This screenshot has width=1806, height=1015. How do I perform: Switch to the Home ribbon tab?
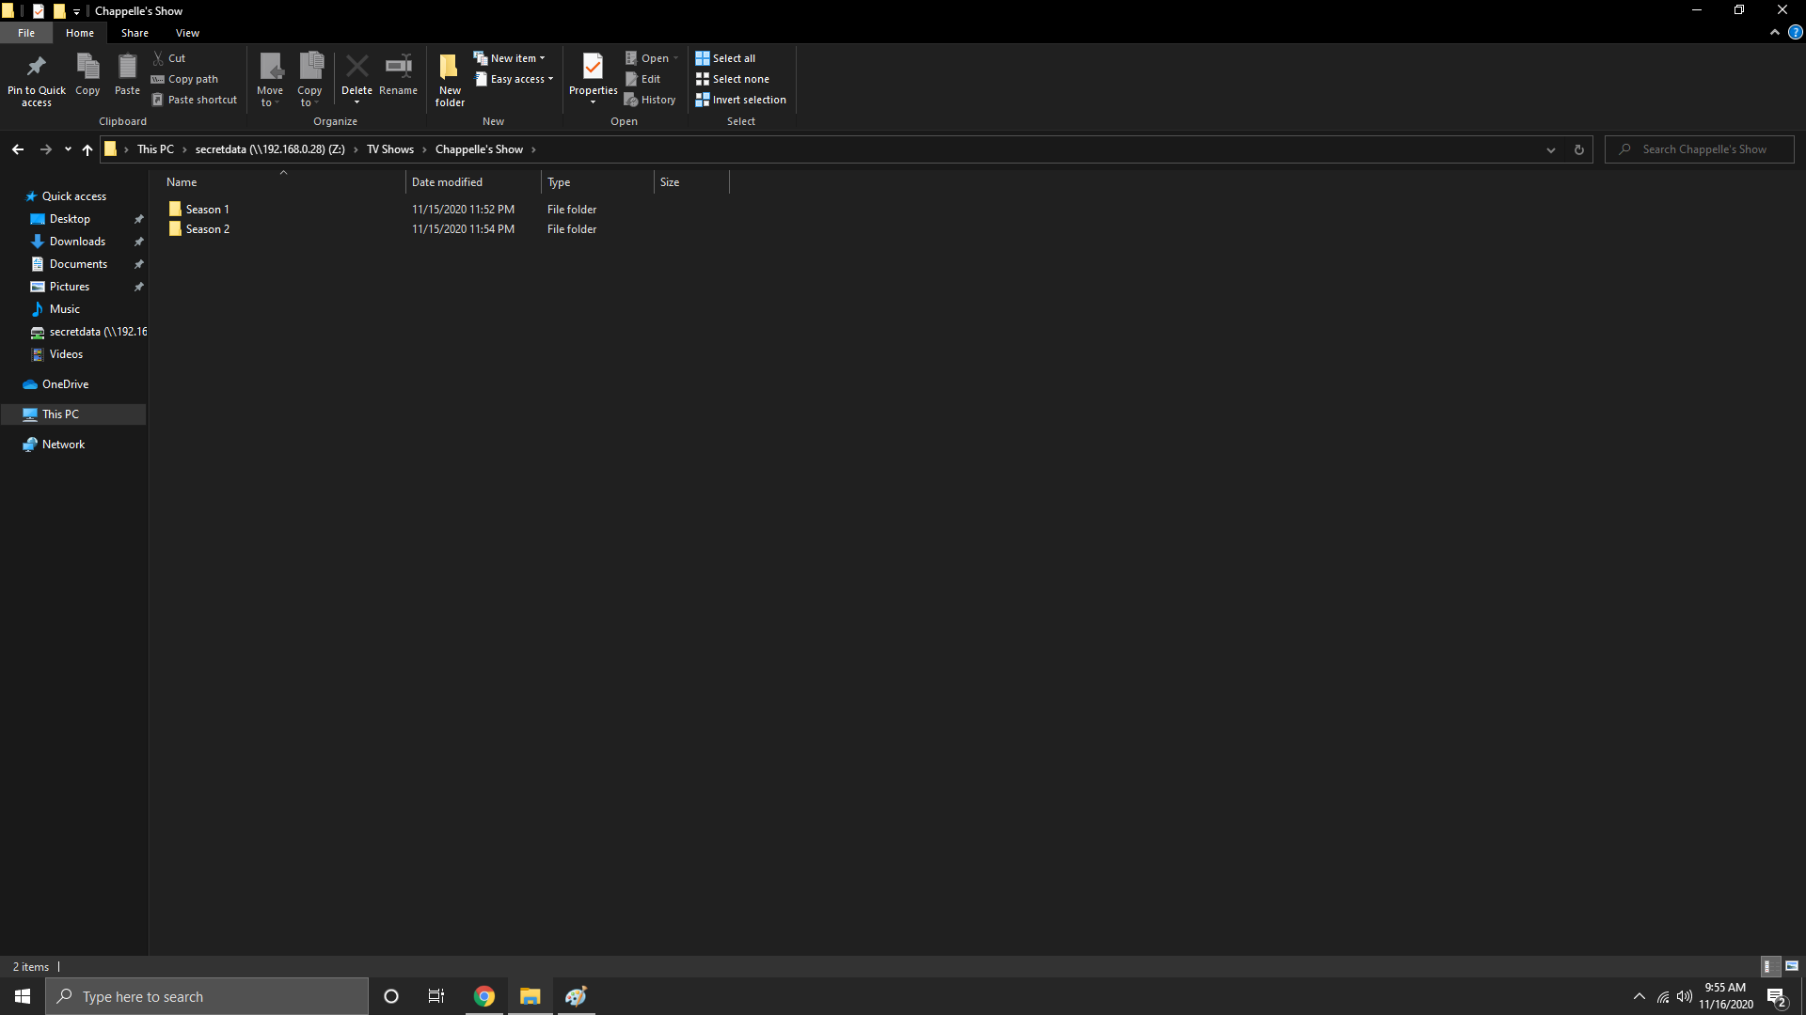tap(80, 33)
